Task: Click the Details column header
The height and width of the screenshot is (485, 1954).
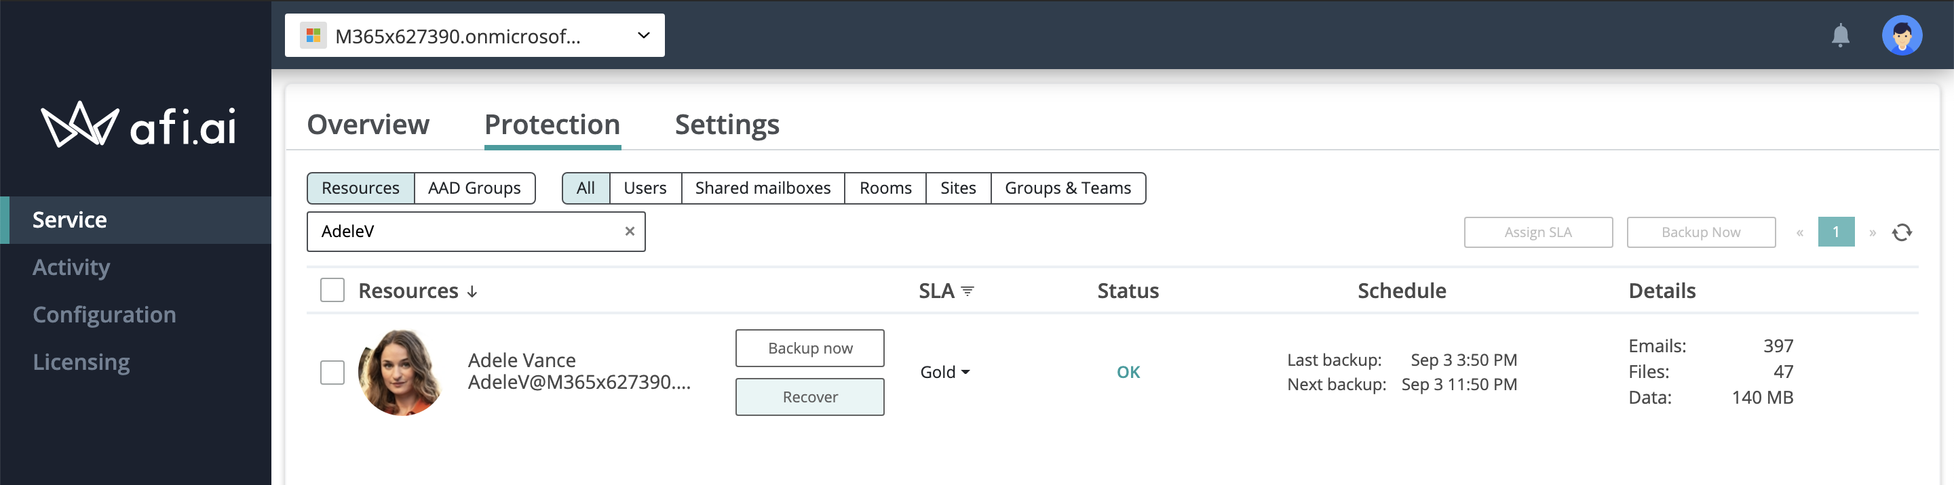Action: 1661,291
